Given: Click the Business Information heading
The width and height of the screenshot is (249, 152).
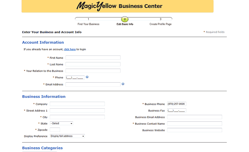Looking at the screenshot, I should click(x=44, y=96).
